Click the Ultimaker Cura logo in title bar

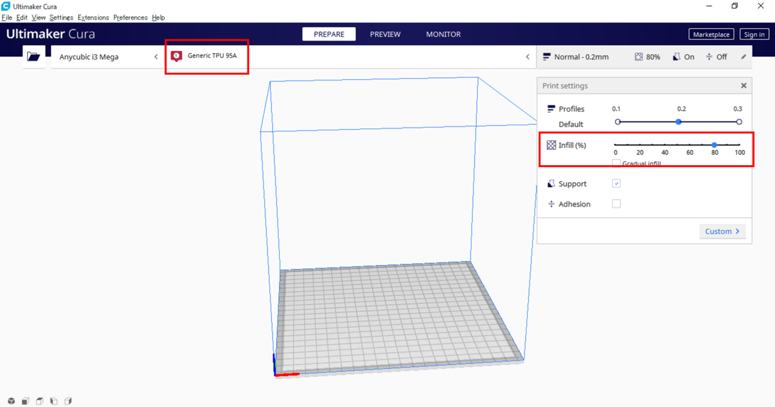click(6, 6)
